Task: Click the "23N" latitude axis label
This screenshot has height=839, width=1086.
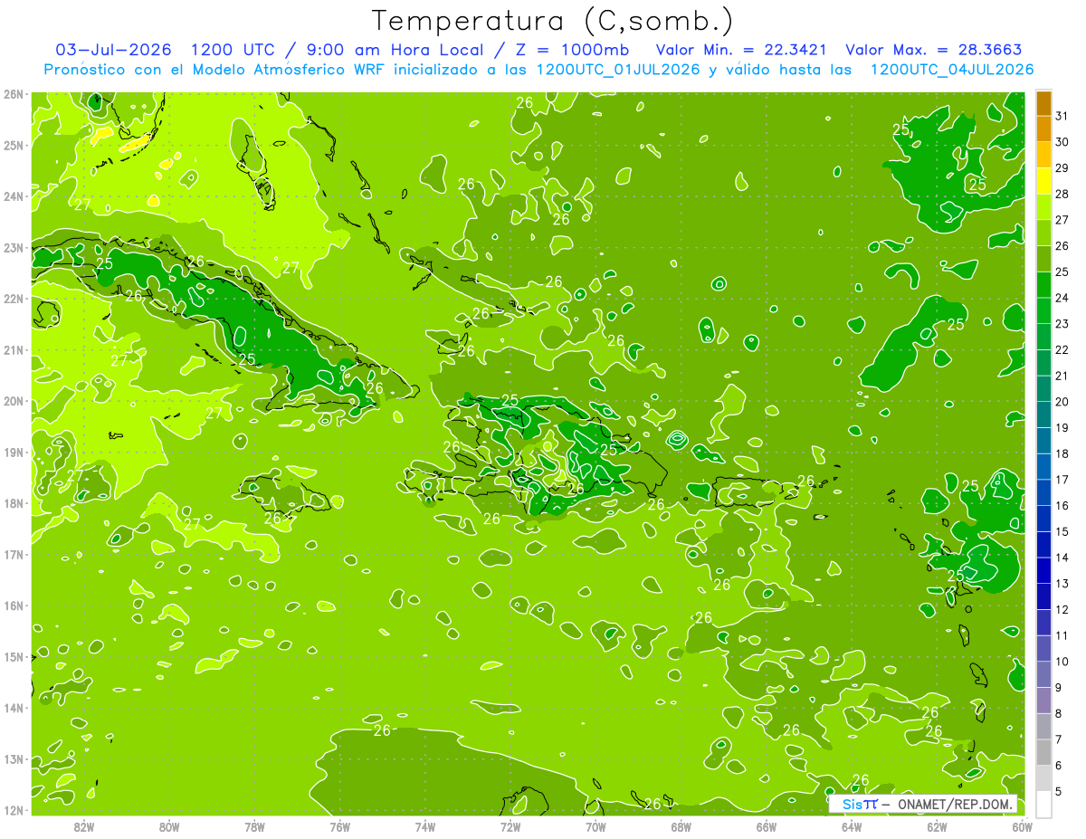Action: 14,247
